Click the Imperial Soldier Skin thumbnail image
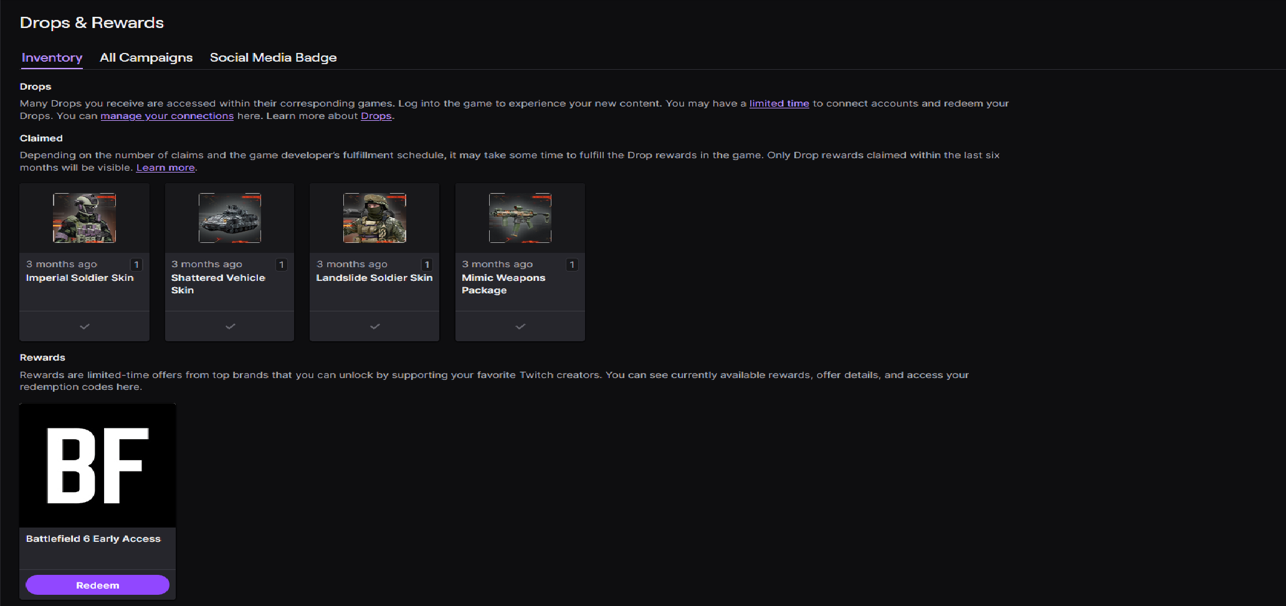 click(84, 218)
